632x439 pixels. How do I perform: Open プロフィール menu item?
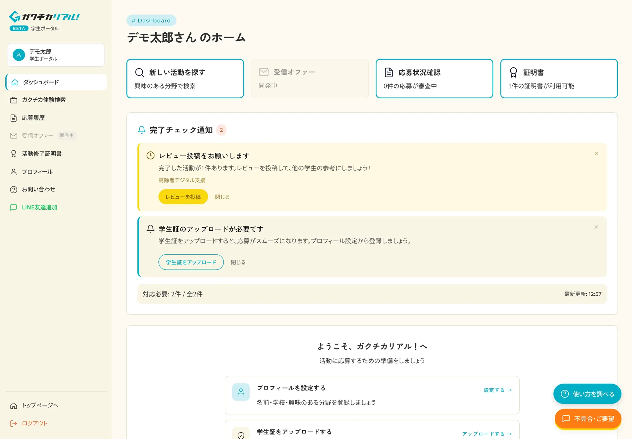56,172
